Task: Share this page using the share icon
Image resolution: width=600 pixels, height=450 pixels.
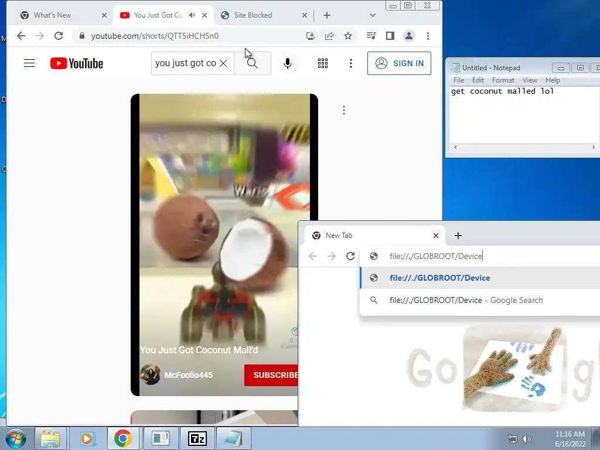Action: point(329,36)
